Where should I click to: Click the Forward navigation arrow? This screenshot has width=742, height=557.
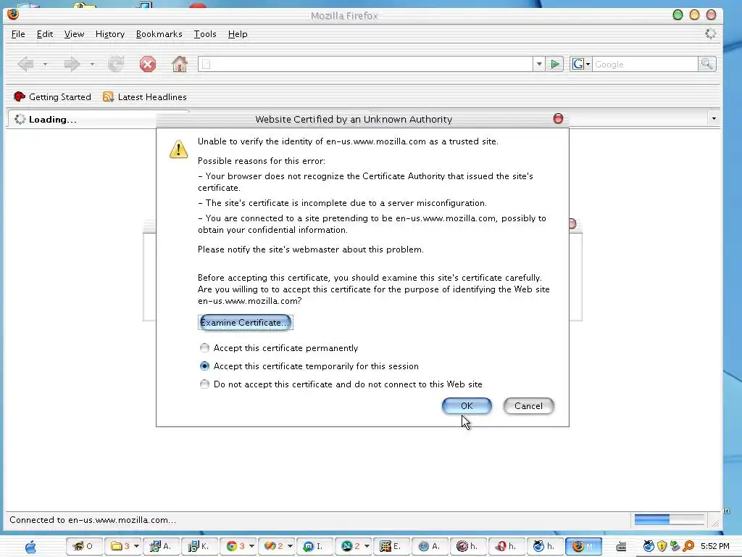click(72, 64)
